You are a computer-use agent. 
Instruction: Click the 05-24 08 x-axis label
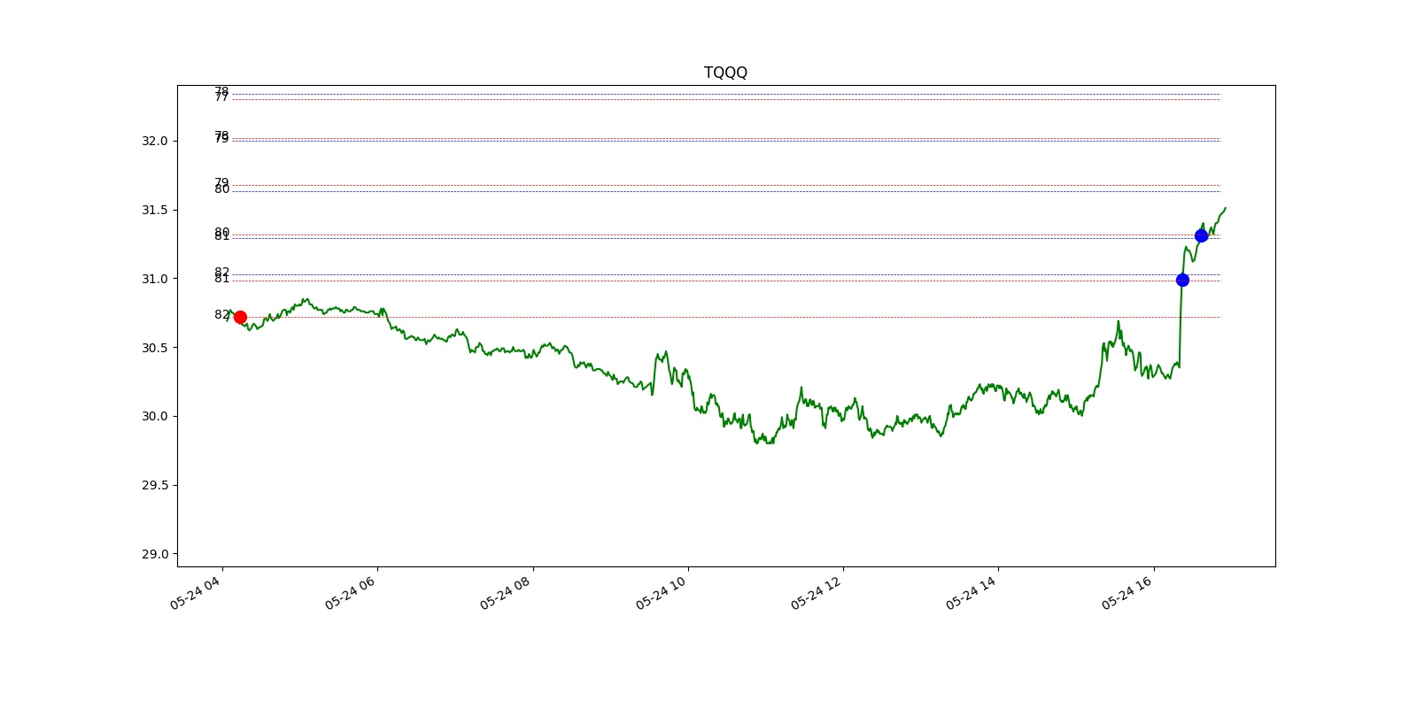click(x=506, y=592)
